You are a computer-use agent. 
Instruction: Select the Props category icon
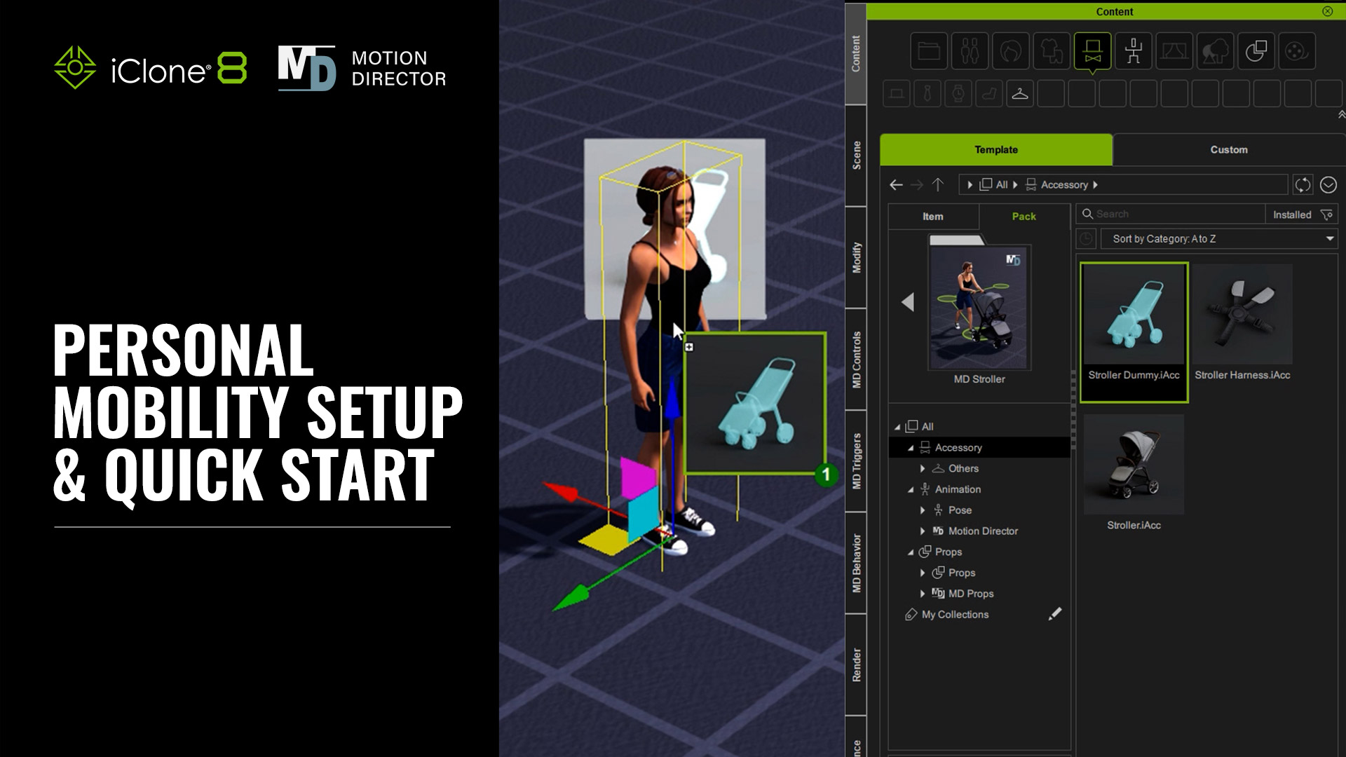1256,51
